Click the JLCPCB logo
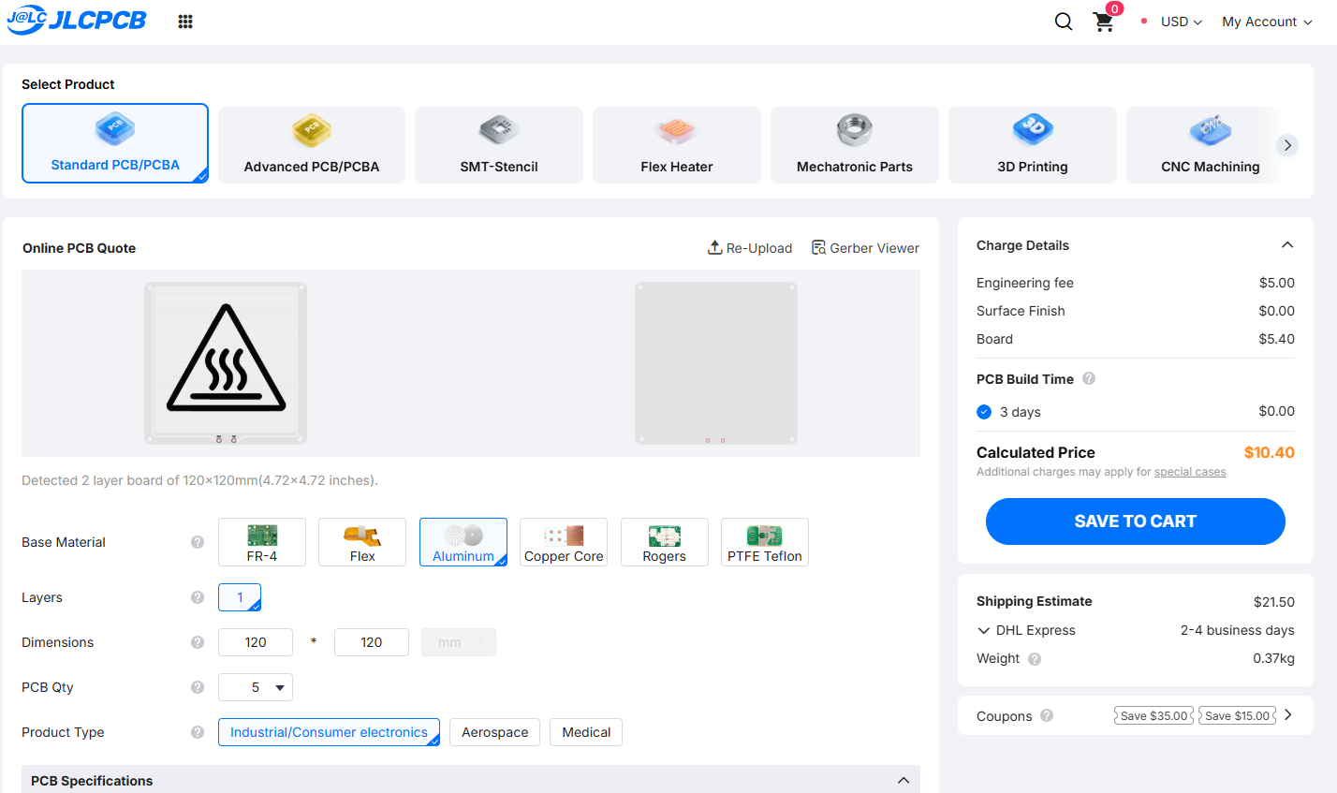Viewport: 1337px width, 793px height. [77, 20]
